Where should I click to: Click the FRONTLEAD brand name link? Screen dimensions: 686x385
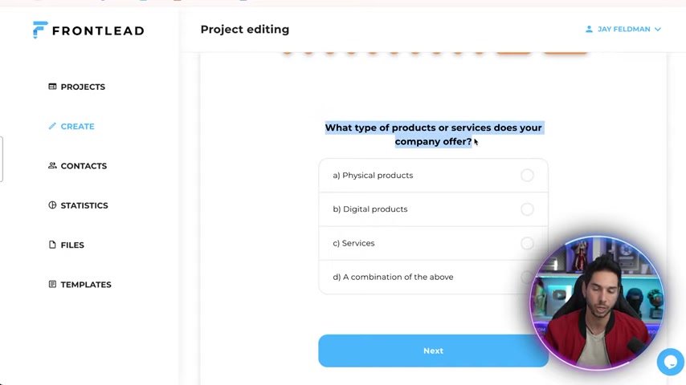click(98, 30)
